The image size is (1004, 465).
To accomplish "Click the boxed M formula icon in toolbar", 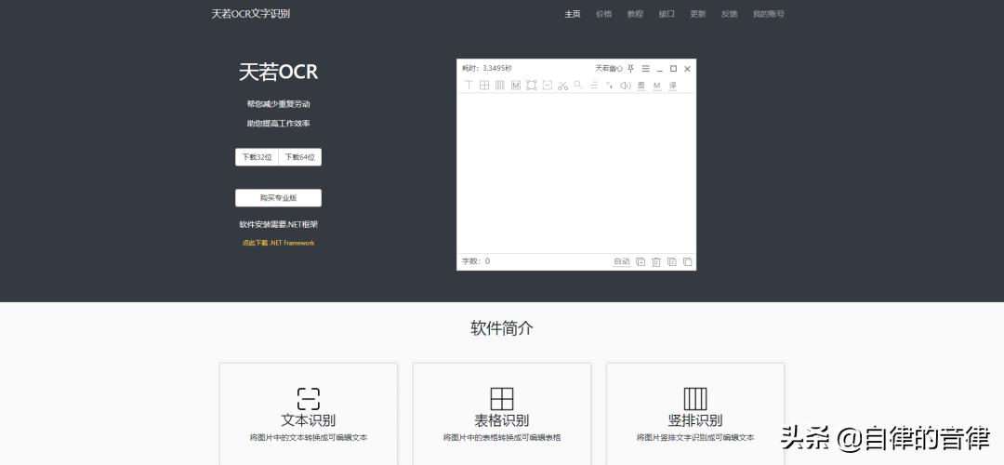I will point(515,86).
